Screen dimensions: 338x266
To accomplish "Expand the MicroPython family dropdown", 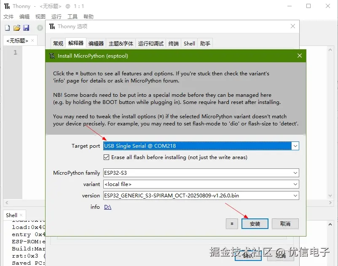I will tap(295, 173).
